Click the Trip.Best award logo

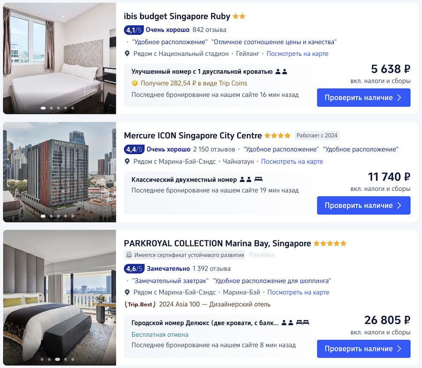tap(140, 304)
